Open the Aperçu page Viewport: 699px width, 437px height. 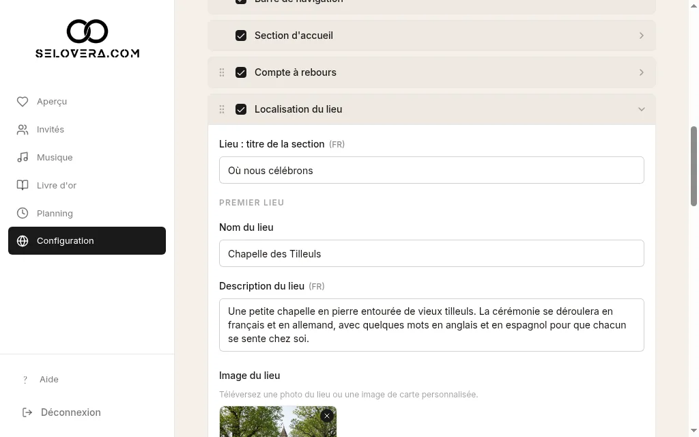tap(87, 102)
